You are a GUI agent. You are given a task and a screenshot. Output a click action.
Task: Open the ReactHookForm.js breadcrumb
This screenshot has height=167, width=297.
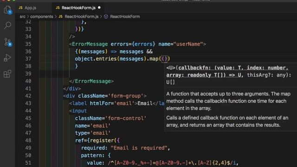[x=82, y=17]
